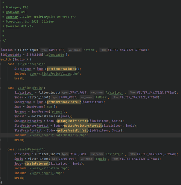
Task: Place cursor on the switch keyword
Action: pos(6,59)
